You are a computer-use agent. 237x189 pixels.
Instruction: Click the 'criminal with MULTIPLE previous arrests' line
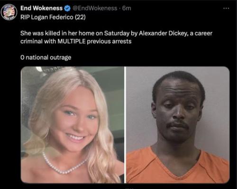tap(76, 41)
